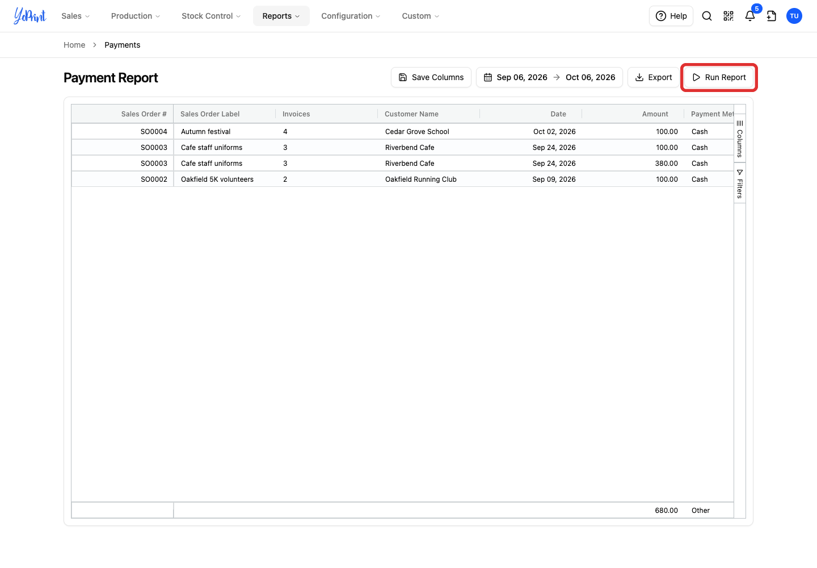Click Cedar Grove School customer cell

(x=429, y=131)
